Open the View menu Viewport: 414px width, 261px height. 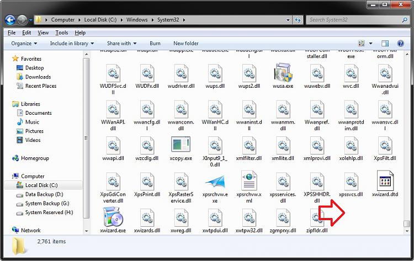(43, 33)
